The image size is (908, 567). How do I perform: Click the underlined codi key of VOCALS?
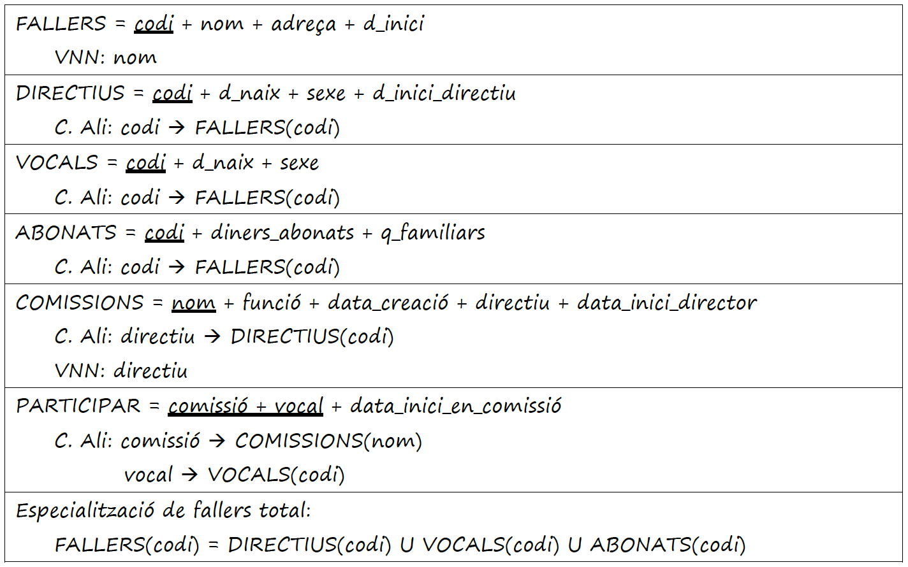[x=145, y=163]
